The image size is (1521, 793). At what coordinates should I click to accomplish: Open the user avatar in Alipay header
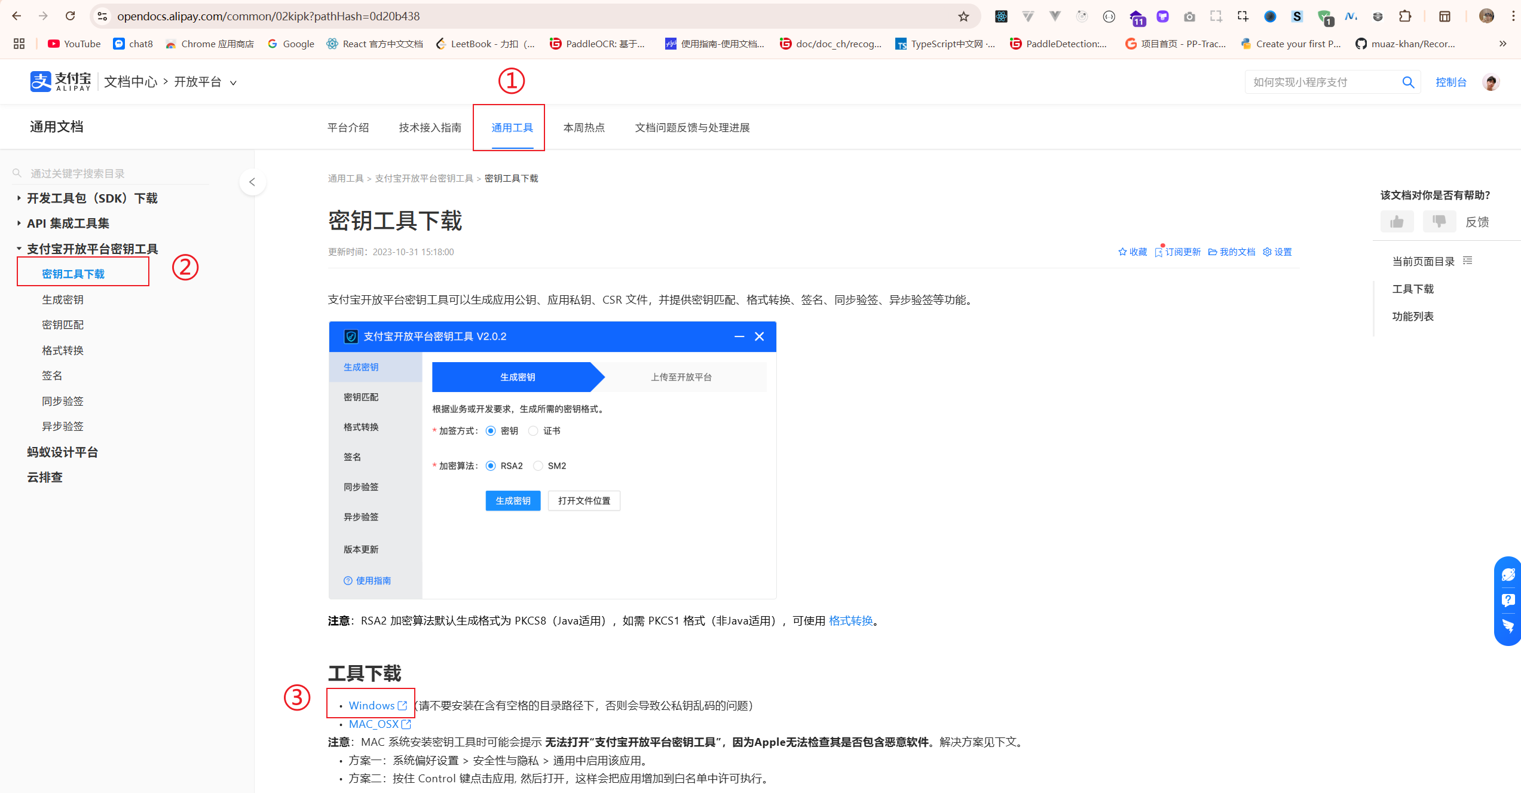(x=1491, y=82)
